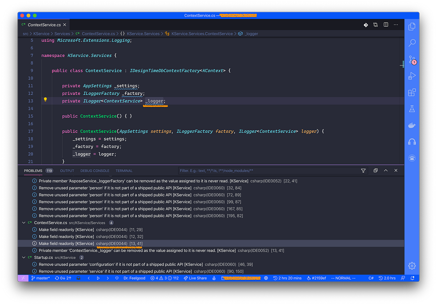Collapse the ContextService.cs problems group

point(24,222)
